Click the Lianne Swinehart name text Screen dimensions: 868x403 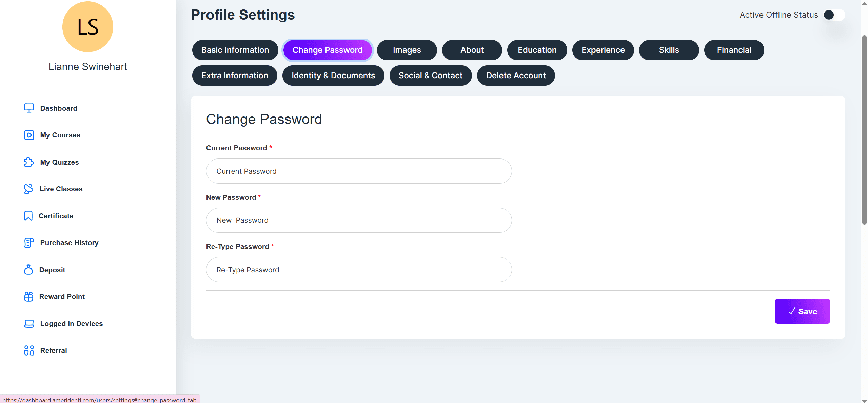88,66
